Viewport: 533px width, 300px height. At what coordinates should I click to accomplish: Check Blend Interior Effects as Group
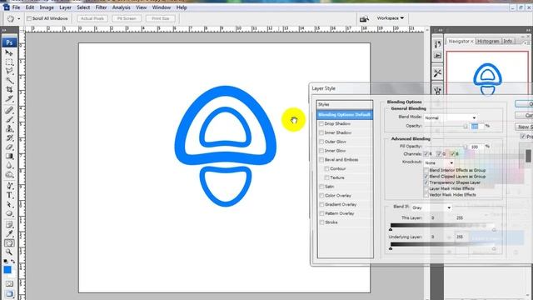point(426,170)
